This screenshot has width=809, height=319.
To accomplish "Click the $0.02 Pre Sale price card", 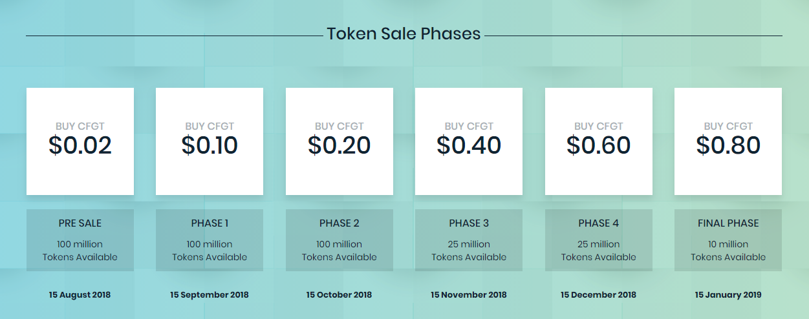I will [x=80, y=141].
